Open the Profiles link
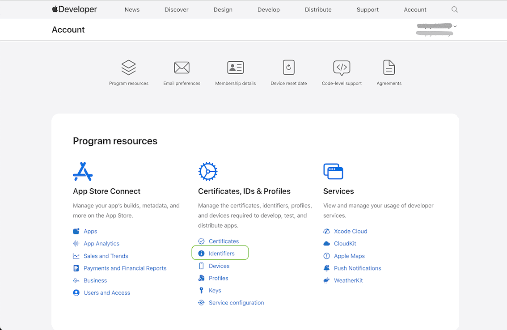The image size is (507, 330). pos(218,278)
